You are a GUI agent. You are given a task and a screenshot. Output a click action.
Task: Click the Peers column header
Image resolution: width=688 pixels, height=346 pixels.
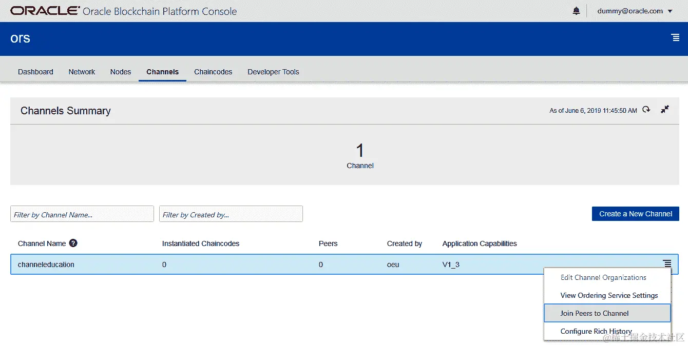click(328, 243)
